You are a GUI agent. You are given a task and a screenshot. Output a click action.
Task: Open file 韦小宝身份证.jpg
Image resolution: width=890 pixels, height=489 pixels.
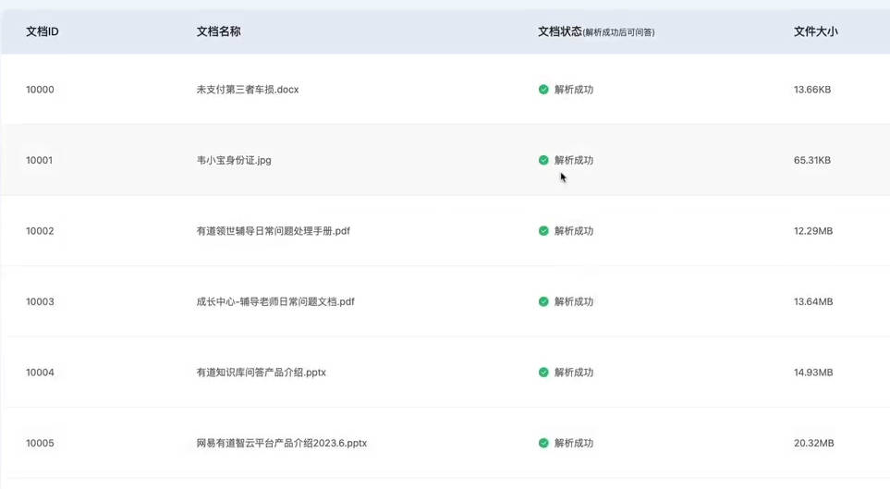[x=234, y=160]
